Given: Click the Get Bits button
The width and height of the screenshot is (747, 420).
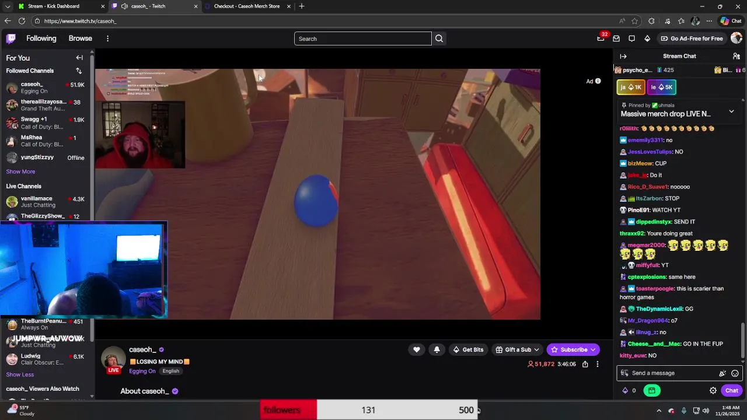Looking at the screenshot, I should (x=468, y=349).
